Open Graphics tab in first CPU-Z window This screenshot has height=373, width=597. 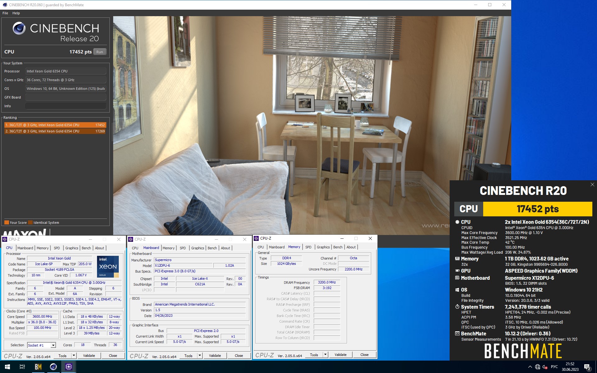[72, 248]
